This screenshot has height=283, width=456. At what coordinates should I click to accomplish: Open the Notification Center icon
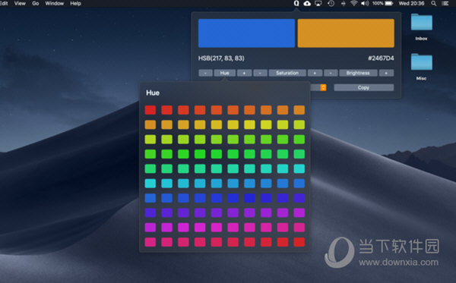tap(445, 4)
